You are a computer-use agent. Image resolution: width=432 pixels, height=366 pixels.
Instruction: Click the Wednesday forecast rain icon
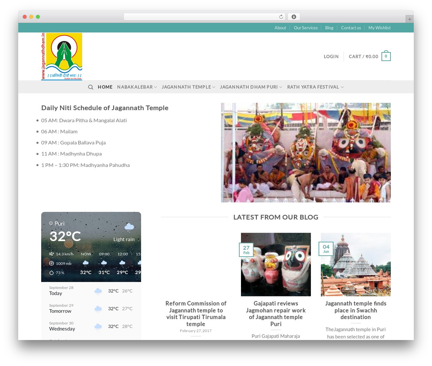(x=98, y=326)
